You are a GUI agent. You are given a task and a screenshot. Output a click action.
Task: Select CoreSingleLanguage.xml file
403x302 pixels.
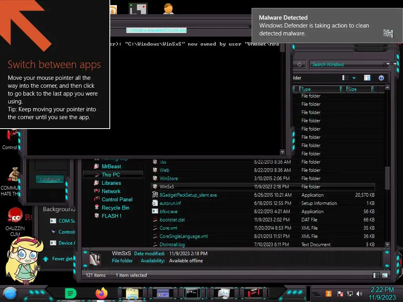pyautogui.click(x=183, y=236)
